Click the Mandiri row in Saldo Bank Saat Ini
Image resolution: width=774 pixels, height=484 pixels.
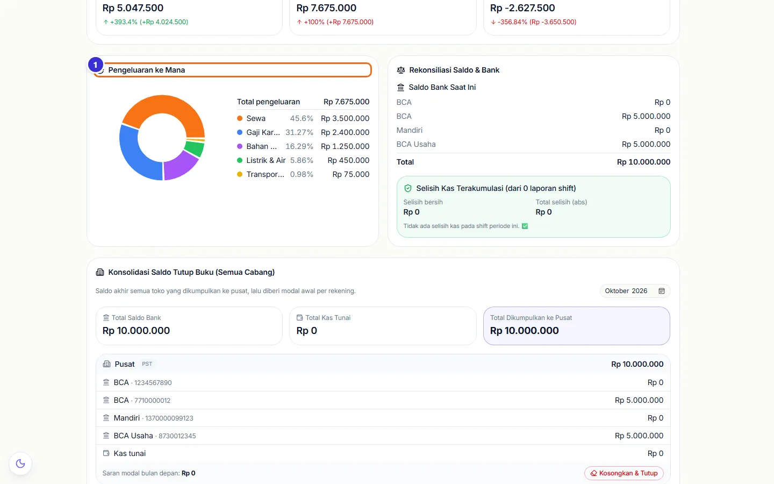[x=533, y=130]
